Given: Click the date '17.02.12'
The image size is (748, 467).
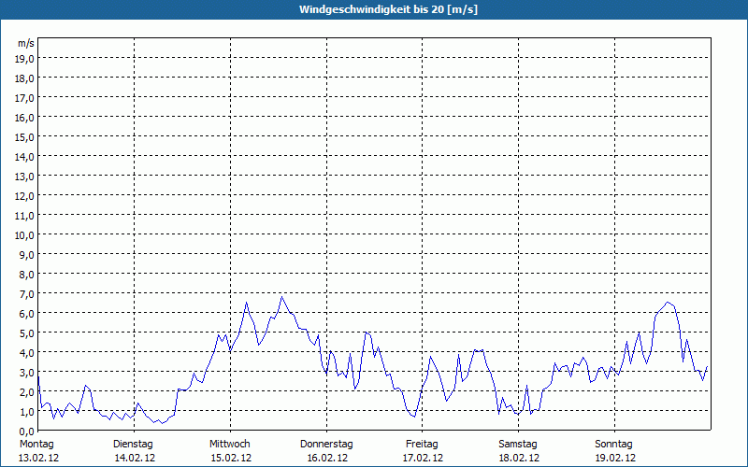Looking at the screenshot, I should point(423,458).
